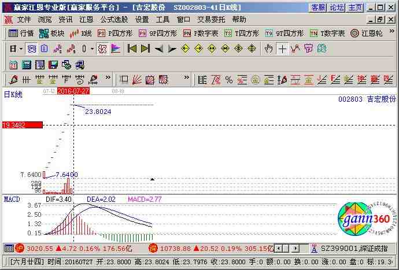The width and height of the screenshot is (399, 270).
Task: Click the colorful flag icon
Action: [x=116, y=49]
